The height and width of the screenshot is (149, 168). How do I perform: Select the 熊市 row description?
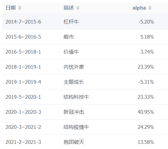click(69, 37)
